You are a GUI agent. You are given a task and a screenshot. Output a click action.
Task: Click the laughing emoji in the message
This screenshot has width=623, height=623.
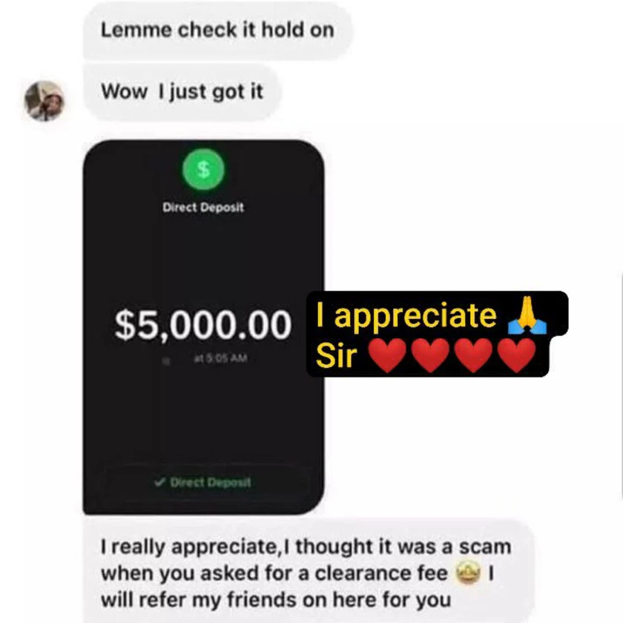pos(468,573)
